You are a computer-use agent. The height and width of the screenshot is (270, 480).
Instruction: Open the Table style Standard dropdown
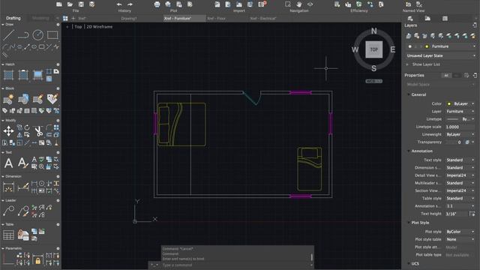click(x=460, y=198)
